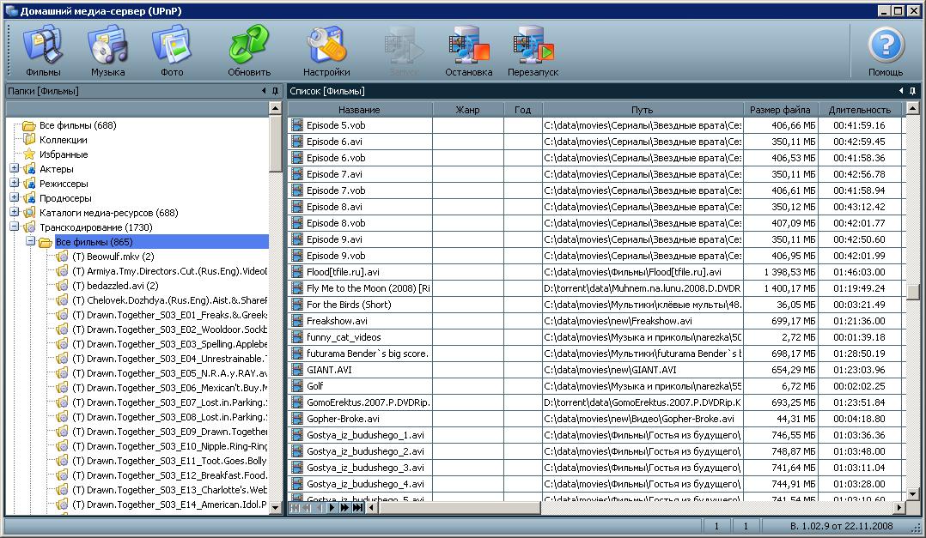The width and height of the screenshot is (926, 538).
Task: Switch to Музыка (Music) library
Action: (x=107, y=51)
